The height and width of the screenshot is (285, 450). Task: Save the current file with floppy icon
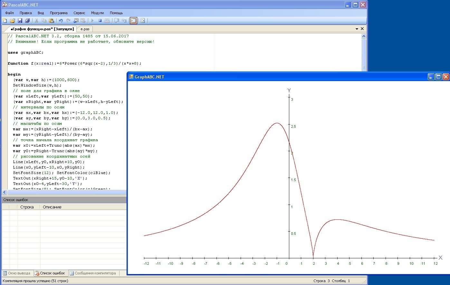tap(20, 21)
